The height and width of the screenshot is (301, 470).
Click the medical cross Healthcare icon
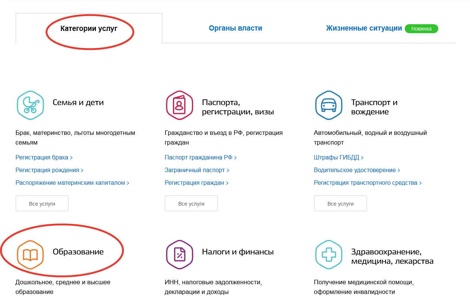click(x=329, y=254)
